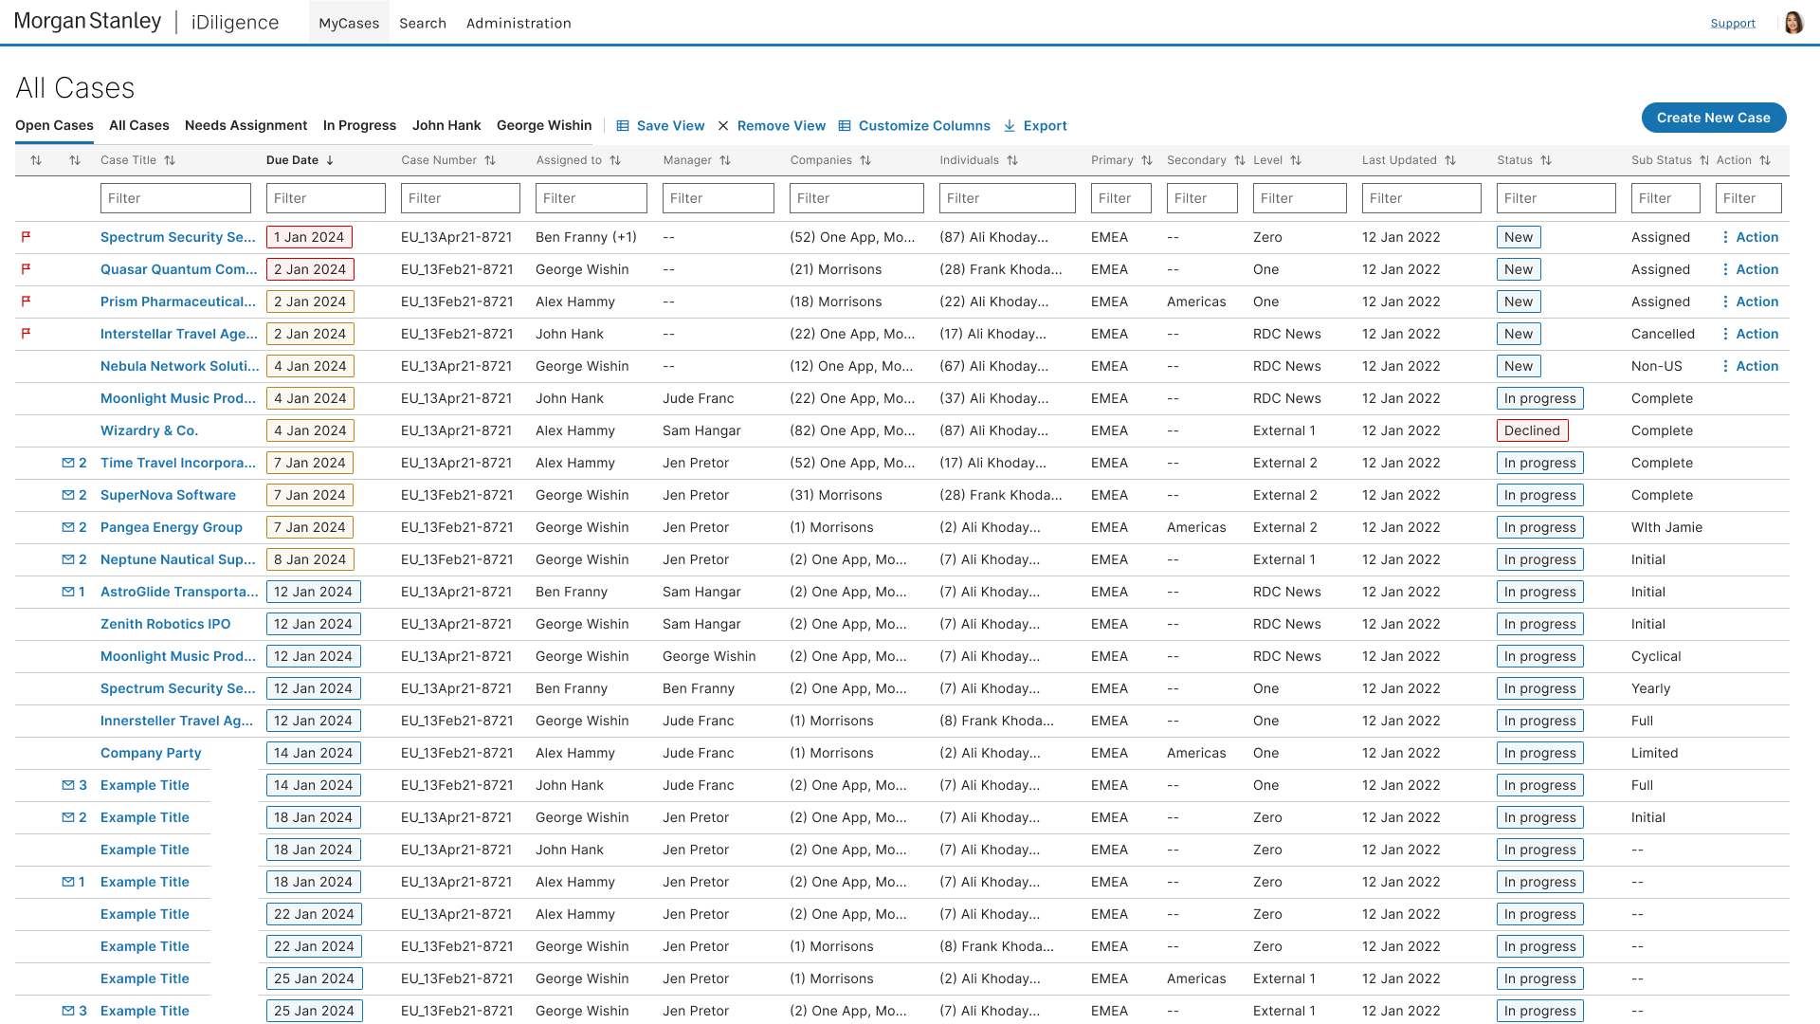Image resolution: width=1820 pixels, height=1024 pixels.
Task: Switch to Needs Assignment view tab
Action: click(246, 125)
